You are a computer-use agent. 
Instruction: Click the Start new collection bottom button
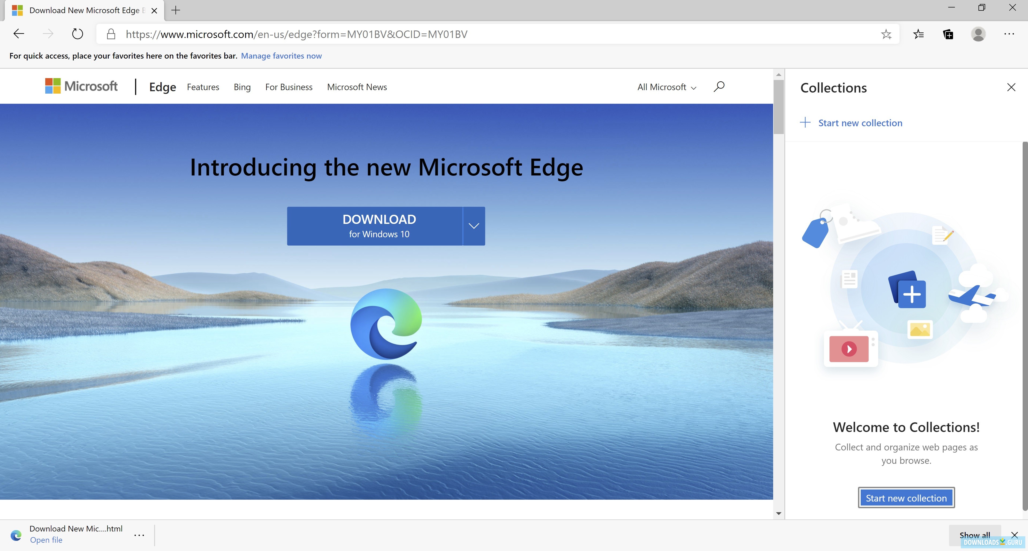(x=906, y=497)
